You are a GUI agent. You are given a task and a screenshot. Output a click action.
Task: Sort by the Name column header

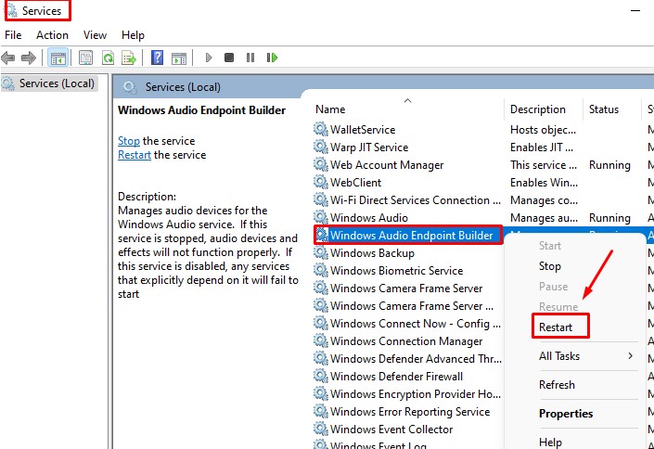[330, 109]
